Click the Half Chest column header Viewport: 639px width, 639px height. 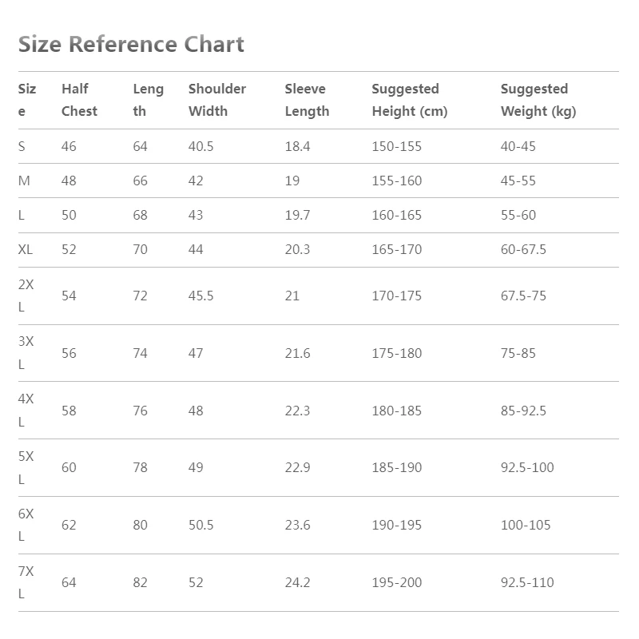(79, 100)
